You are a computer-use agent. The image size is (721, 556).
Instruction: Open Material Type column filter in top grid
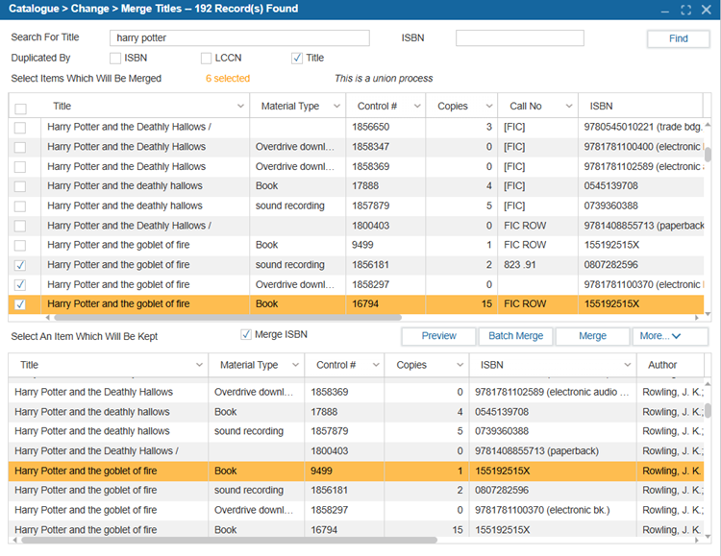tap(336, 107)
